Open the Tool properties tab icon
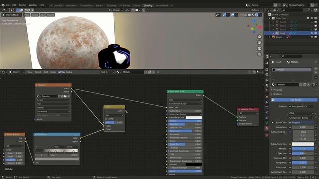 pyautogui.click(x=267, y=63)
